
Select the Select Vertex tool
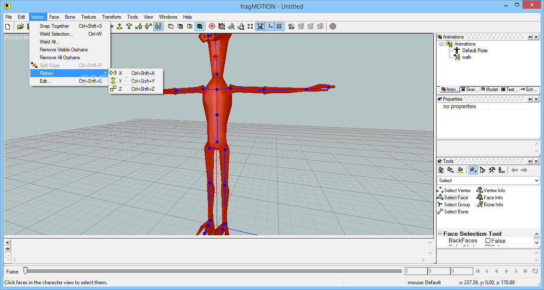tap(457, 191)
